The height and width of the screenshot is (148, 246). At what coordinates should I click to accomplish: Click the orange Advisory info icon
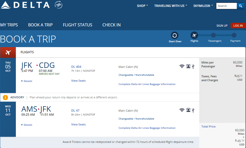pos(5,97)
